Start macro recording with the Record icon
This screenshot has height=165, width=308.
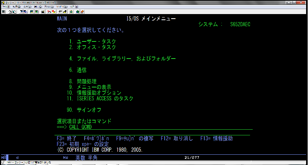[49, 11]
